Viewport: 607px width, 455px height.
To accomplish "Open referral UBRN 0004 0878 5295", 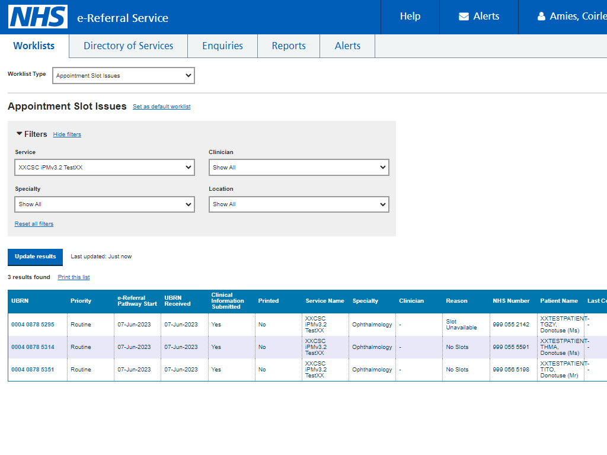I will 33,324.
